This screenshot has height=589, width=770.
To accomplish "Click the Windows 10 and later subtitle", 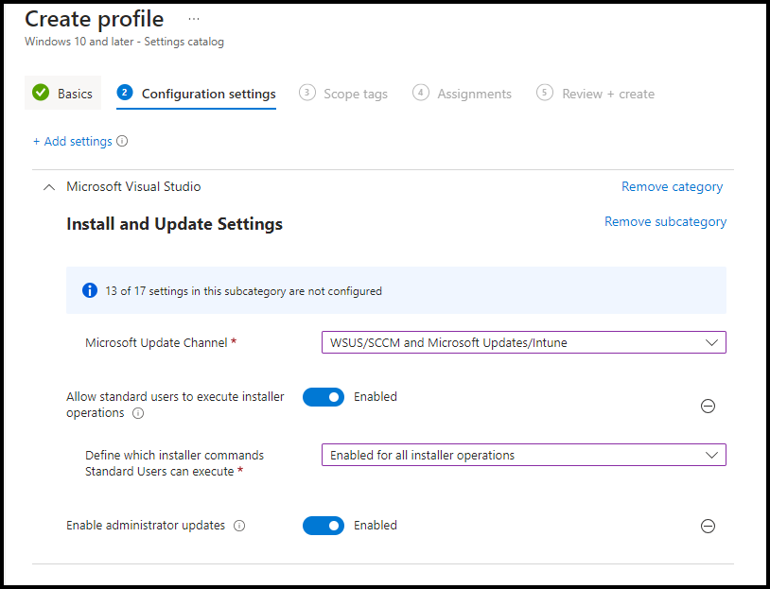I will point(124,42).
